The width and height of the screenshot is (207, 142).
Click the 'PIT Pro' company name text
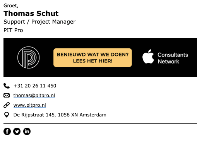[x=13, y=30]
